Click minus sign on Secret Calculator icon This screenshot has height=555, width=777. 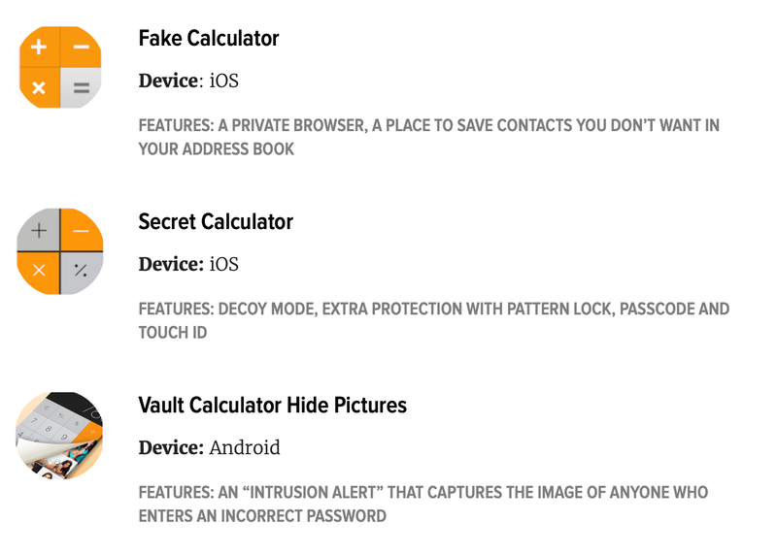pos(81,231)
